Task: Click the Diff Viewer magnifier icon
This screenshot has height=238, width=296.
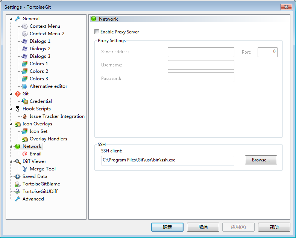Action: [17, 161]
